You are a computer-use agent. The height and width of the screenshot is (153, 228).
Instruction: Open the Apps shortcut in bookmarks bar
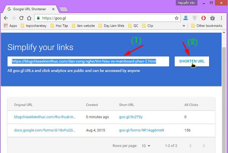click(10, 26)
